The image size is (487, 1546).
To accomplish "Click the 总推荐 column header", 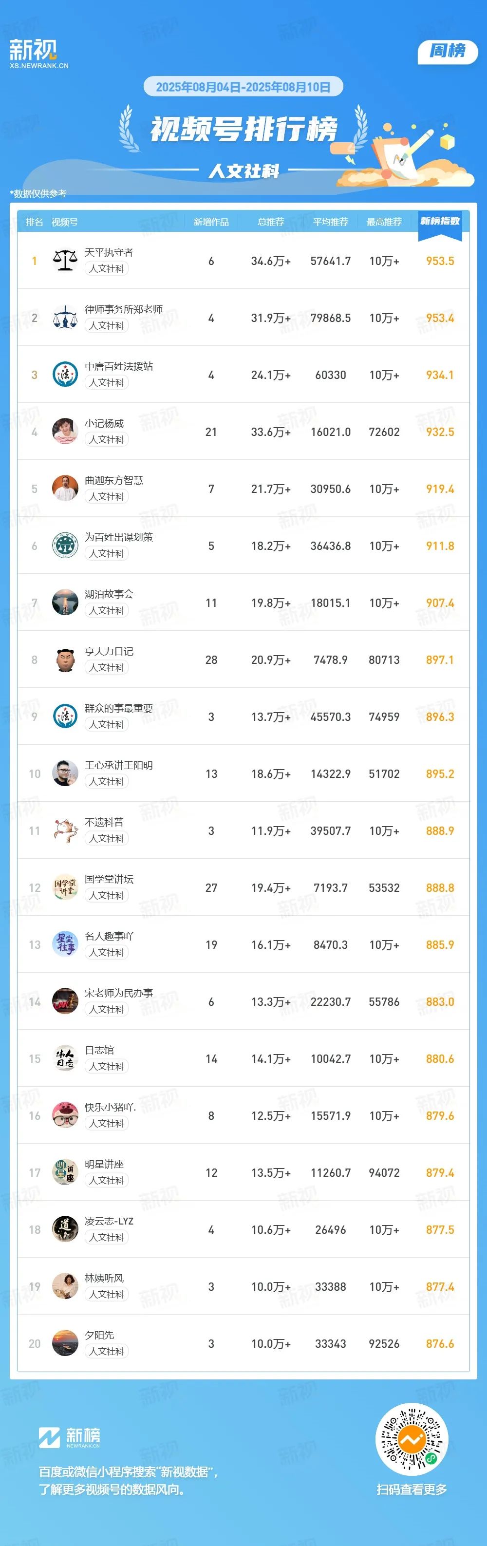I will [x=271, y=222].
